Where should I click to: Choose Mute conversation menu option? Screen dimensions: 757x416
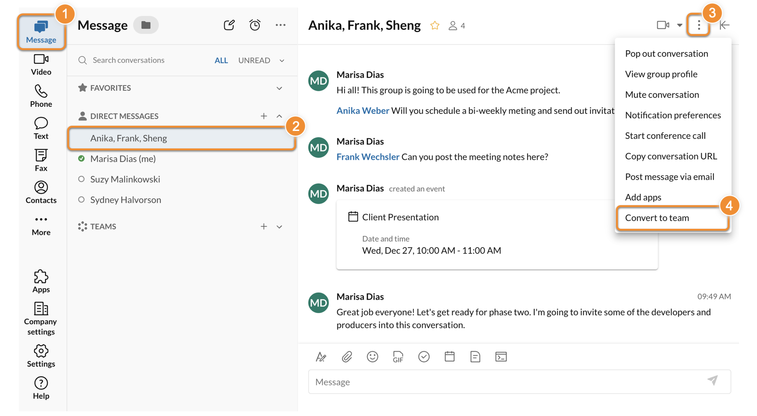click(661, 95)
